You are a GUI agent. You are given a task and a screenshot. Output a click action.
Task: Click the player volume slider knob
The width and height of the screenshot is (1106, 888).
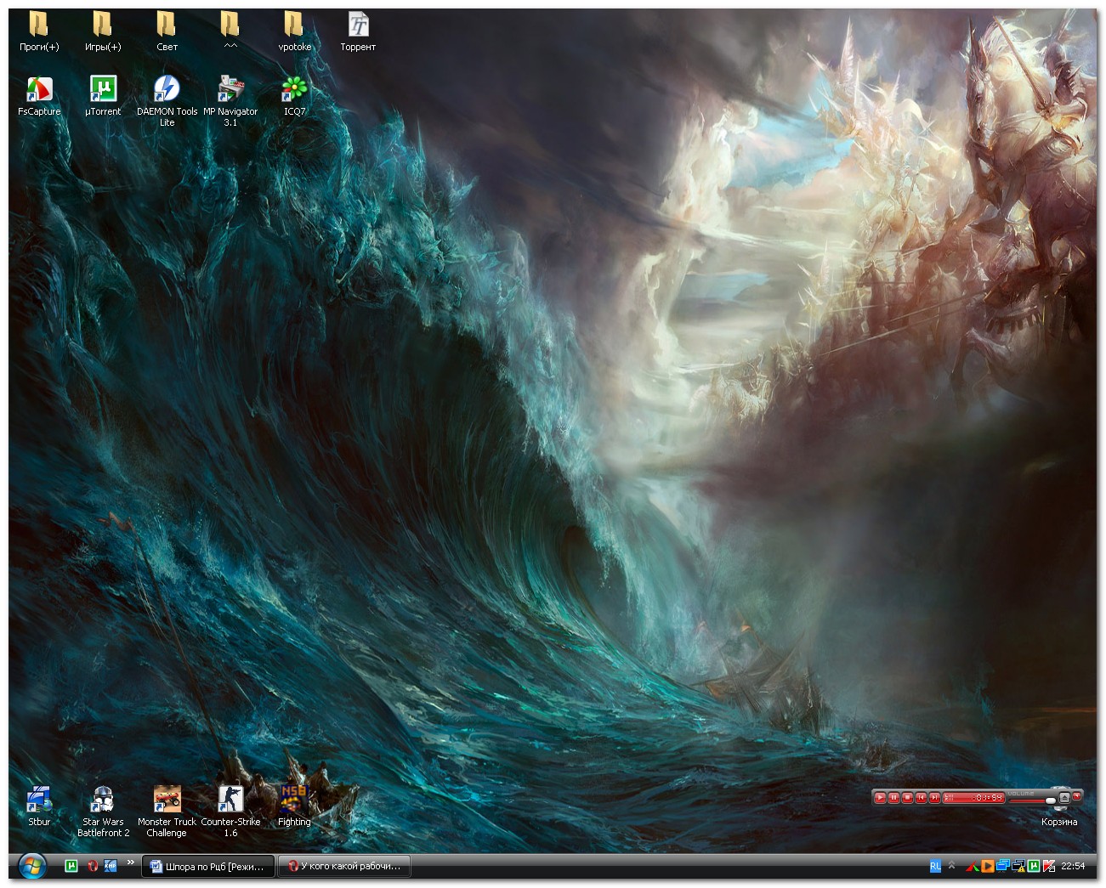click(x=1050, y=800)
